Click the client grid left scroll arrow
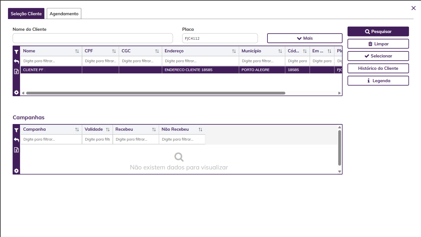This screenshot has height=237, width=421. [x=23, y=93]
